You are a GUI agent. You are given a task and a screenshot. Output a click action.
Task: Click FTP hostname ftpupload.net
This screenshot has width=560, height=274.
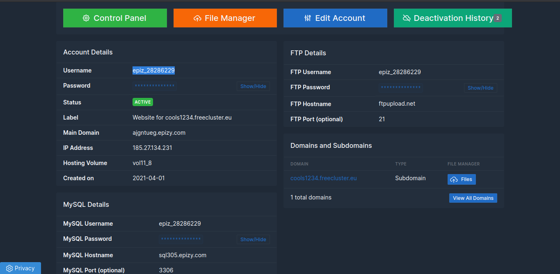[397, 104]
